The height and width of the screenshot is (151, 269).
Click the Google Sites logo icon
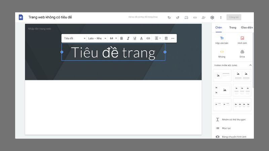pos(21,17)
